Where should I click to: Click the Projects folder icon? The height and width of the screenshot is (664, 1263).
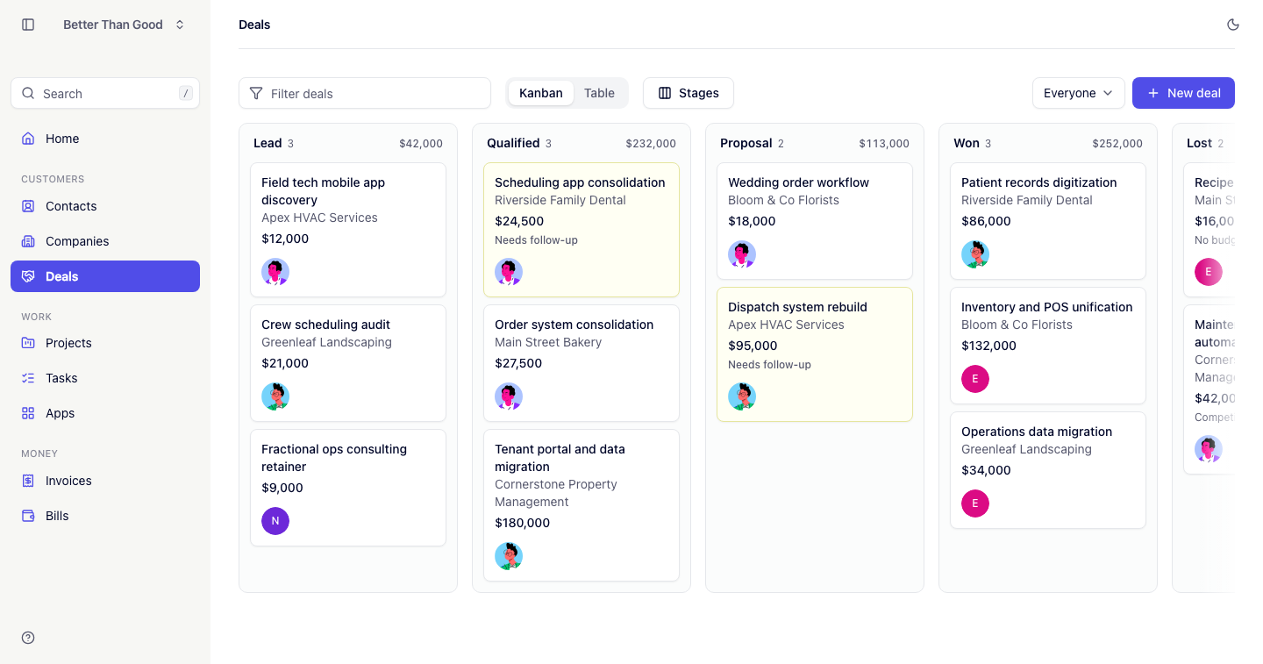(x=28, y=343)
